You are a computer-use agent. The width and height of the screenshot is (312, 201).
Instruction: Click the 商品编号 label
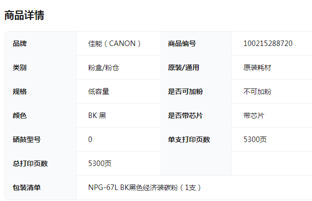point(182,43)
